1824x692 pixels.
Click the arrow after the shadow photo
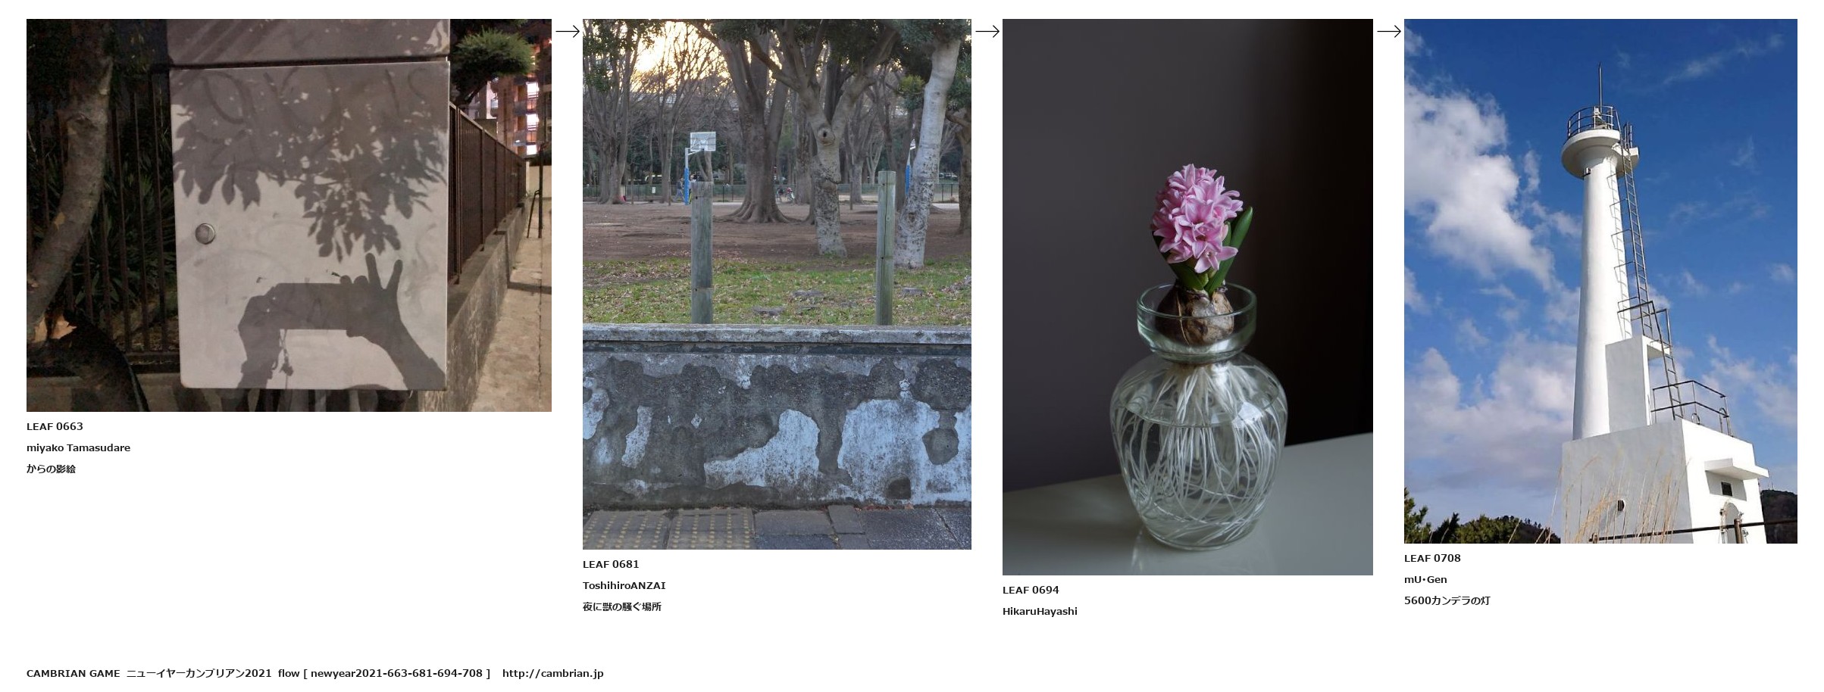click(568, 31)
